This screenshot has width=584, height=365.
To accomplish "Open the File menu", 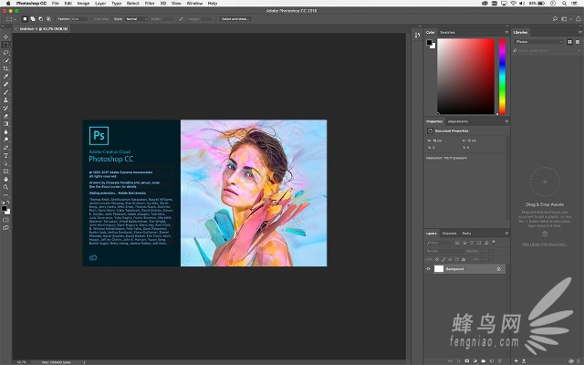I will 55,3.
